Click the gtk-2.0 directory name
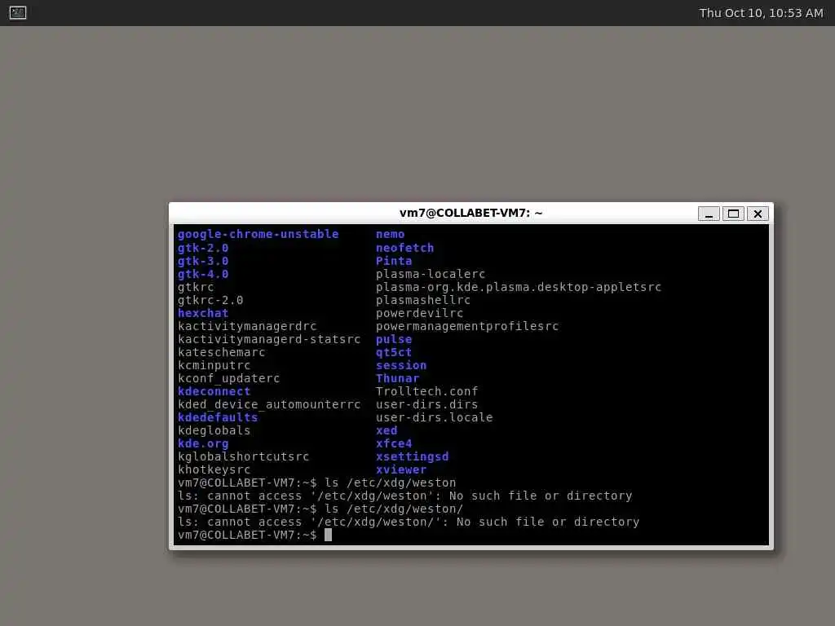 203,248
